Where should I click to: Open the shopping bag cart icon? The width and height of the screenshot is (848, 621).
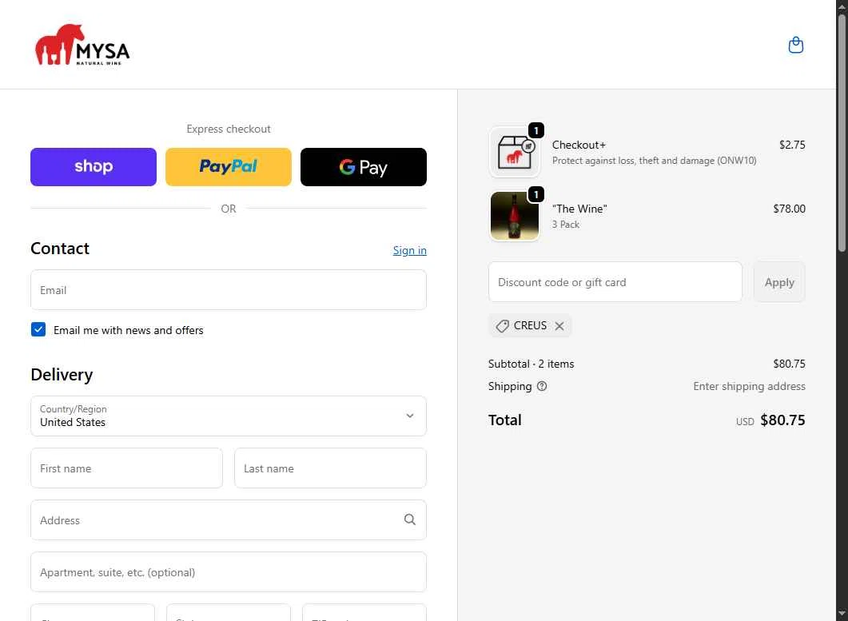point(795,45)
